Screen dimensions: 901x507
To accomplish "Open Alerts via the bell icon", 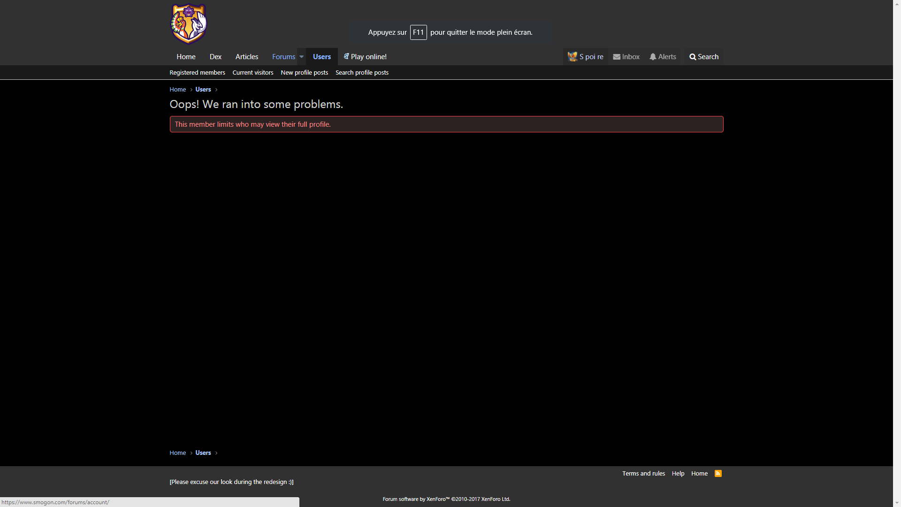I will click(x=653, y=57).
